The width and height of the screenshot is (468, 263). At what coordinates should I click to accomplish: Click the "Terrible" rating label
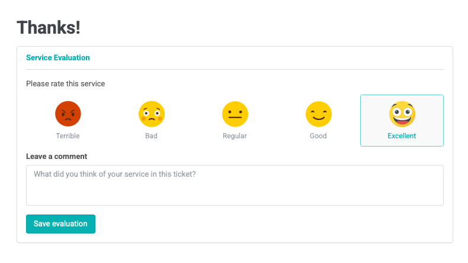68,136
